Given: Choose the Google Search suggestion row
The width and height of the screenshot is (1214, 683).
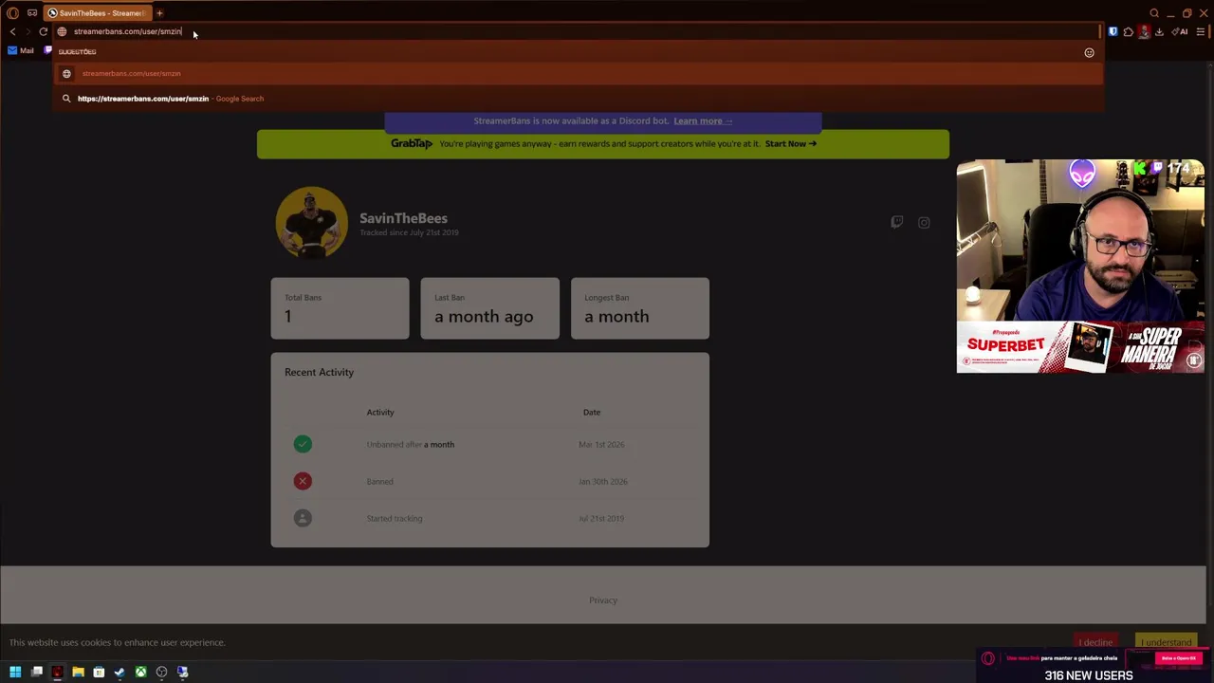Looking at the screenshot, I should point(579,99).
